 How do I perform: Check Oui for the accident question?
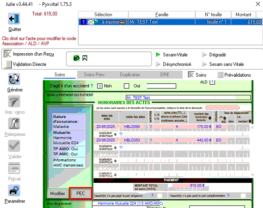126,86
